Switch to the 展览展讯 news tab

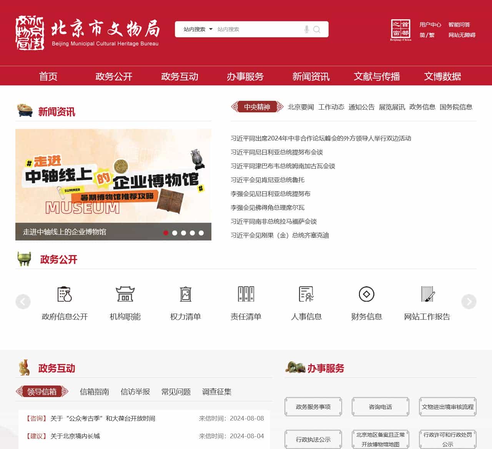[392, 107]
